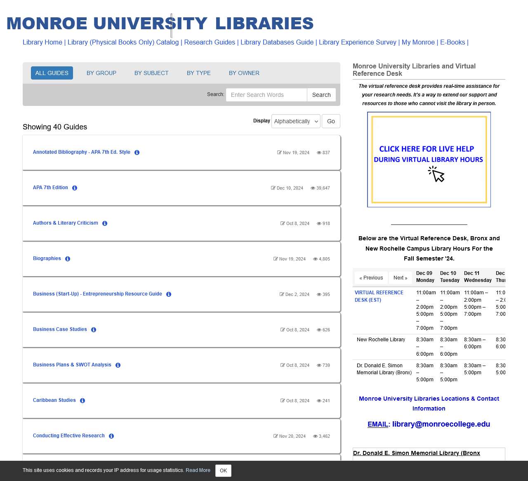Open Caribbean Studies guide
Viewport: 528px width, 481px height.
click(x=54, y=400)
